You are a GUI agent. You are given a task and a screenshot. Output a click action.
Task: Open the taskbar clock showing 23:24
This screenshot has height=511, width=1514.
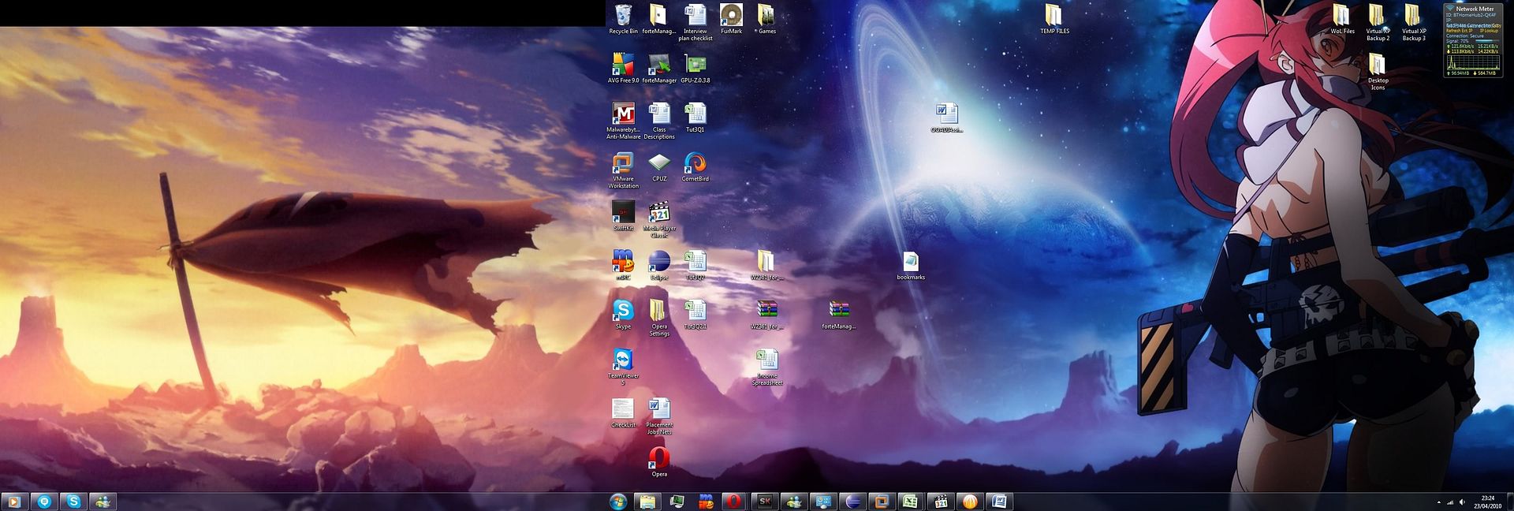(1487, 502)
